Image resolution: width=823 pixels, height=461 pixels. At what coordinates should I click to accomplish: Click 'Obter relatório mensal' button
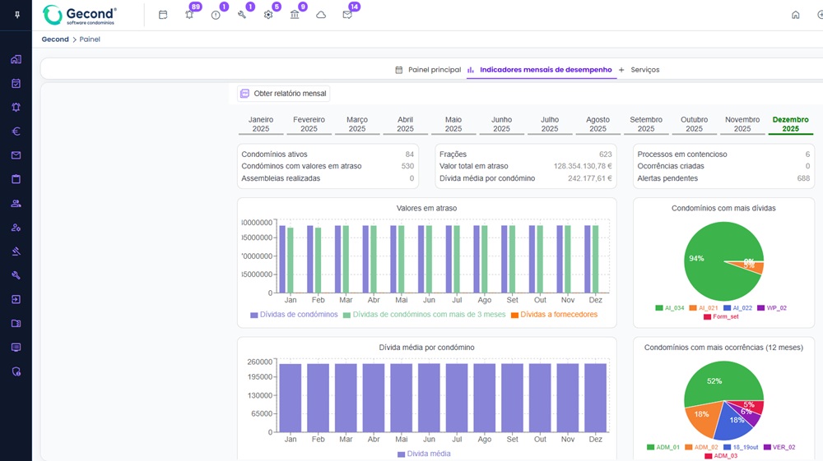click(283, 94)
